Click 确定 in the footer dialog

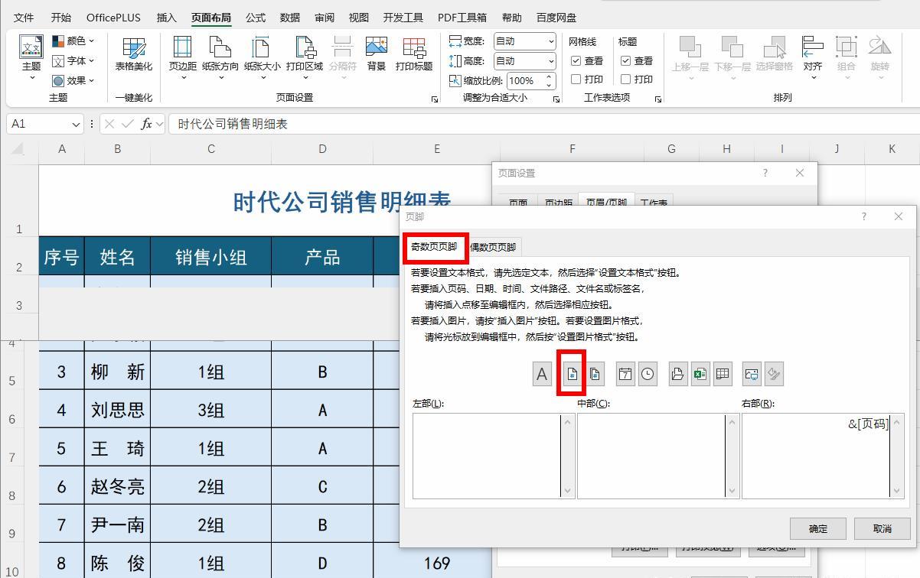click(x=818, y=528)
